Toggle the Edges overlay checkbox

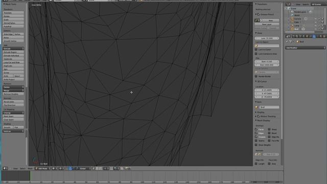[256, 133]
